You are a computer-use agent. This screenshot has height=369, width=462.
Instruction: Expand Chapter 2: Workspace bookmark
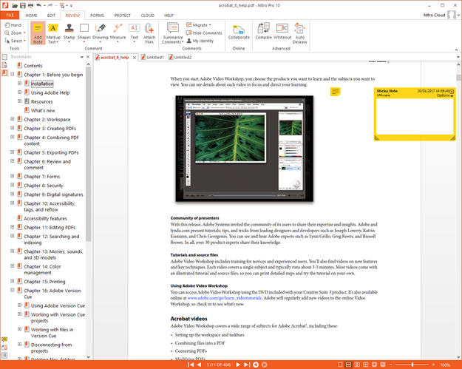tap(12, 119)
